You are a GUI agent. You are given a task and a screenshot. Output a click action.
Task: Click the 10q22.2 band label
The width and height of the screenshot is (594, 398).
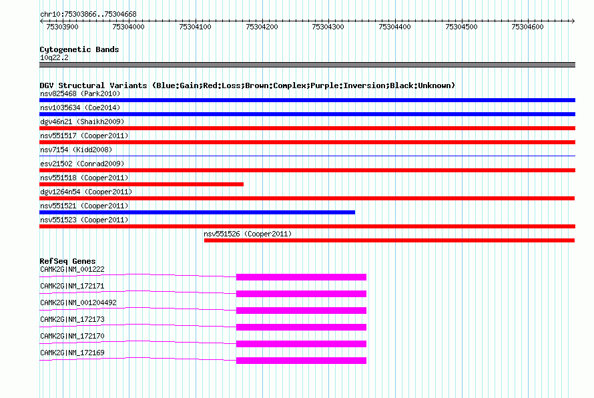point(54,57)
